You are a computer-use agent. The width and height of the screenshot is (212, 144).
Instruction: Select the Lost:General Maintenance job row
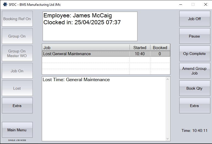coord(85,54)
